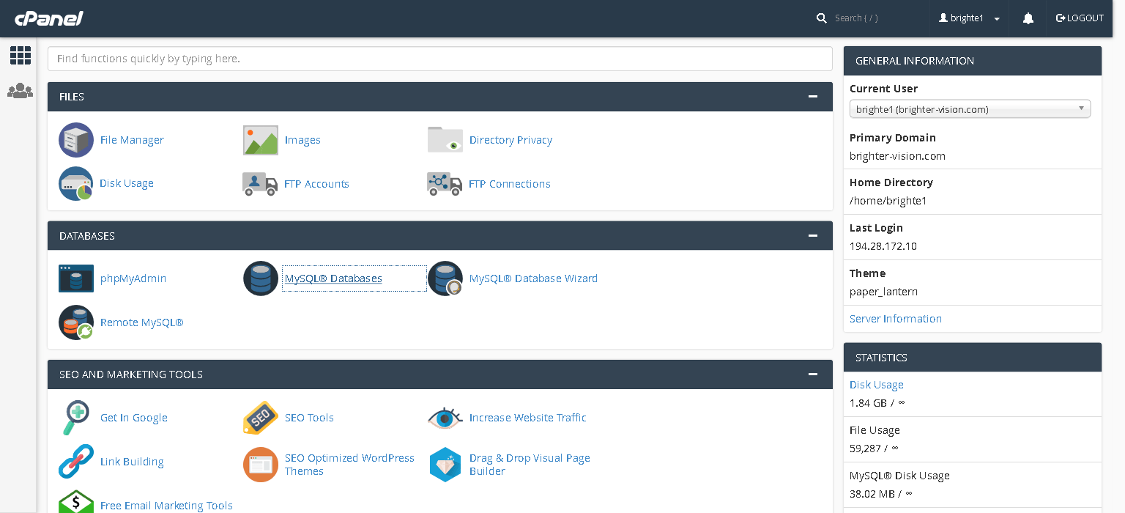The height and width of the screenshot is (513, 1125).
Task: Open the Images link
Action: click(302, 140)
